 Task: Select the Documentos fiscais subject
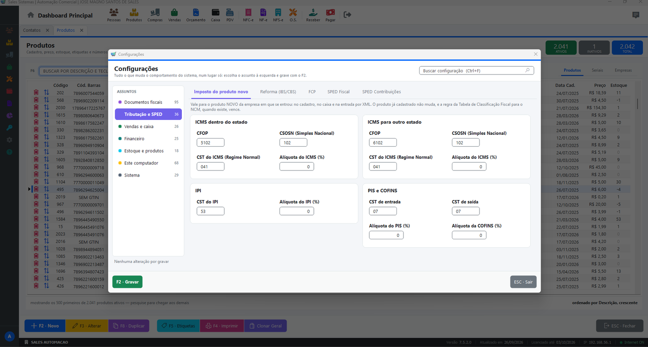click(x=148, y=102)
